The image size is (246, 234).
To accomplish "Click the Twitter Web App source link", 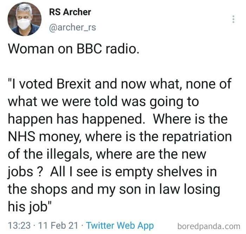I will pyautogui.click(x=120, y=225).
